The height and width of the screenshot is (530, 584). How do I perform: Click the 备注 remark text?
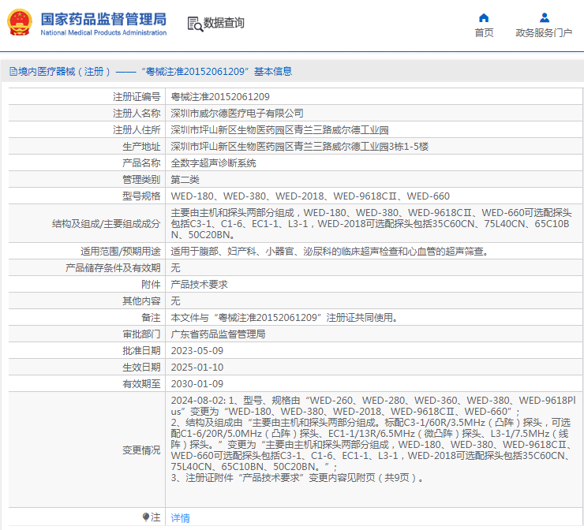pos(285,318)
